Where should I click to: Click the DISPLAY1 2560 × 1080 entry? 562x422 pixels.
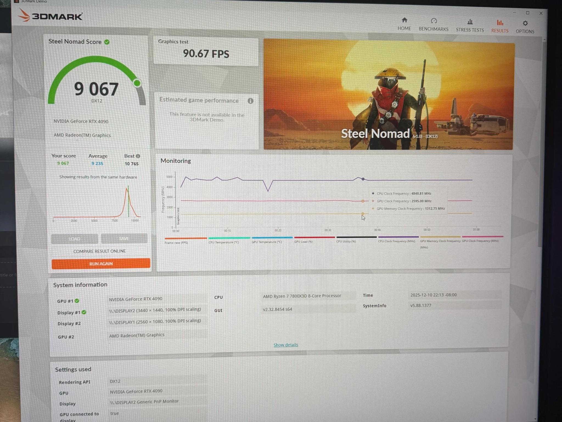[155, 321]
